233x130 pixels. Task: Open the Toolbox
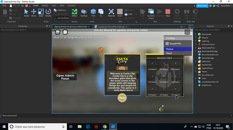pos(84,13)
